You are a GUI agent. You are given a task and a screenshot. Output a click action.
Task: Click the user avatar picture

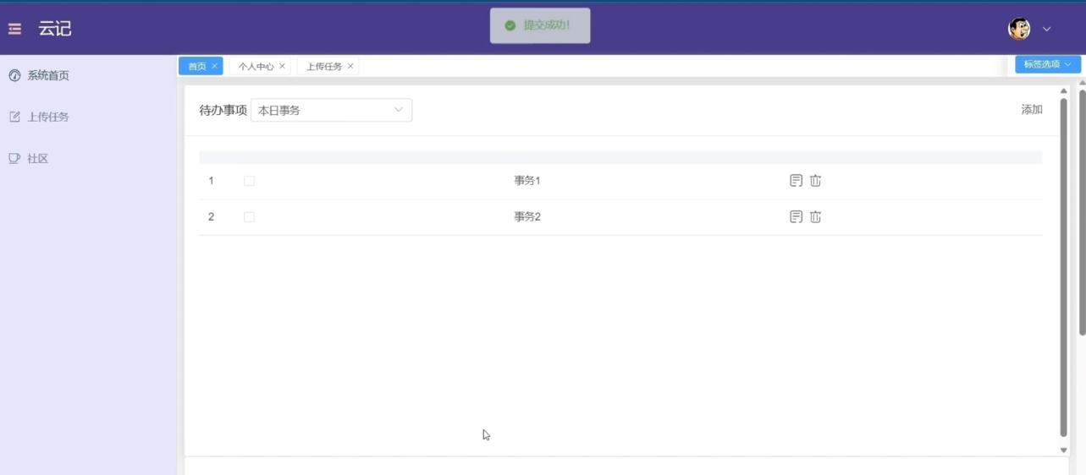click(x=1019, y=29)
